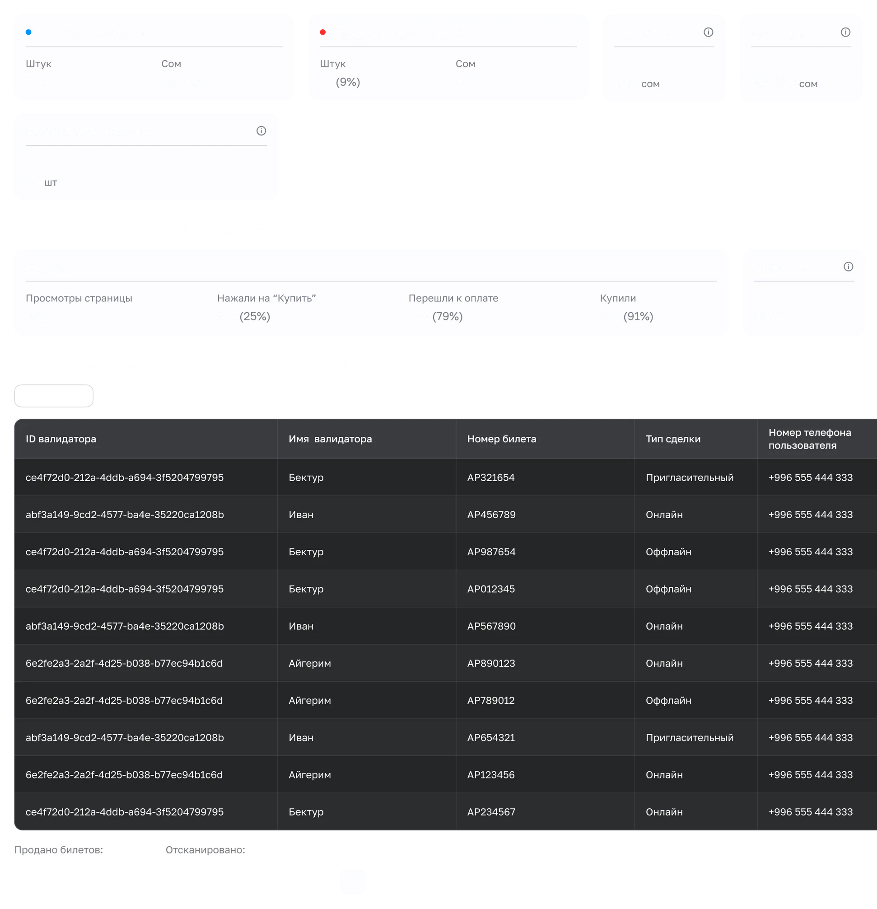This screenshot has width=877, height=909.
Task: Click "Отсканировано:" below the table
Action: coord(205,850)
